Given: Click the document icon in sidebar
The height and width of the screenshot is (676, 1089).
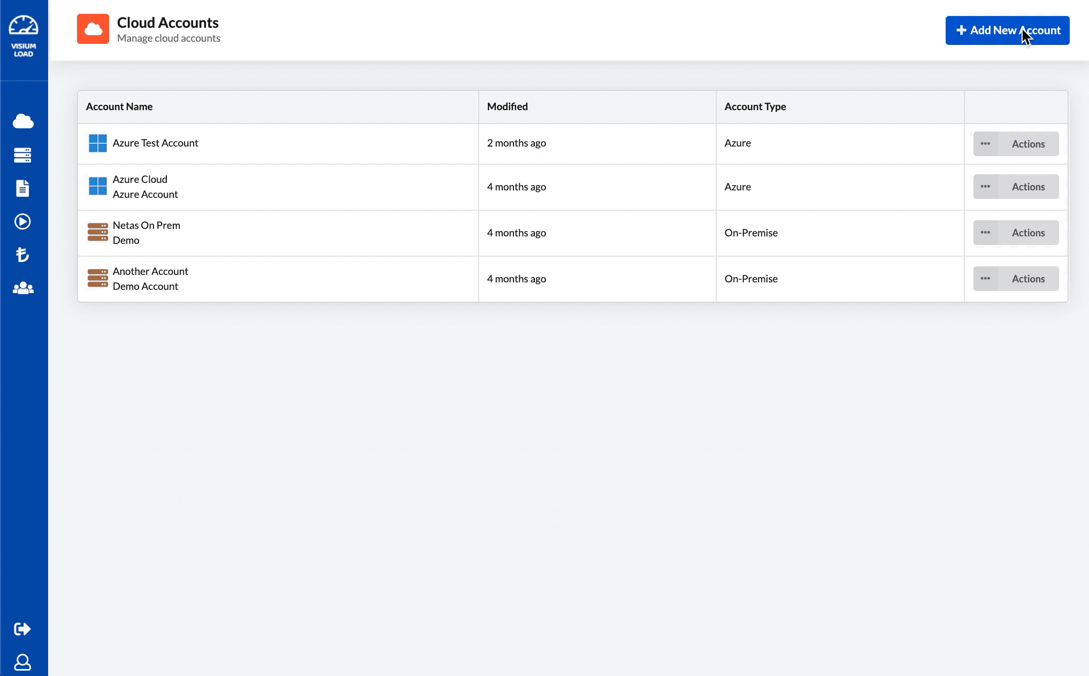Looking at the screenshot, I should pyautogui.click(x=24, y=188).
